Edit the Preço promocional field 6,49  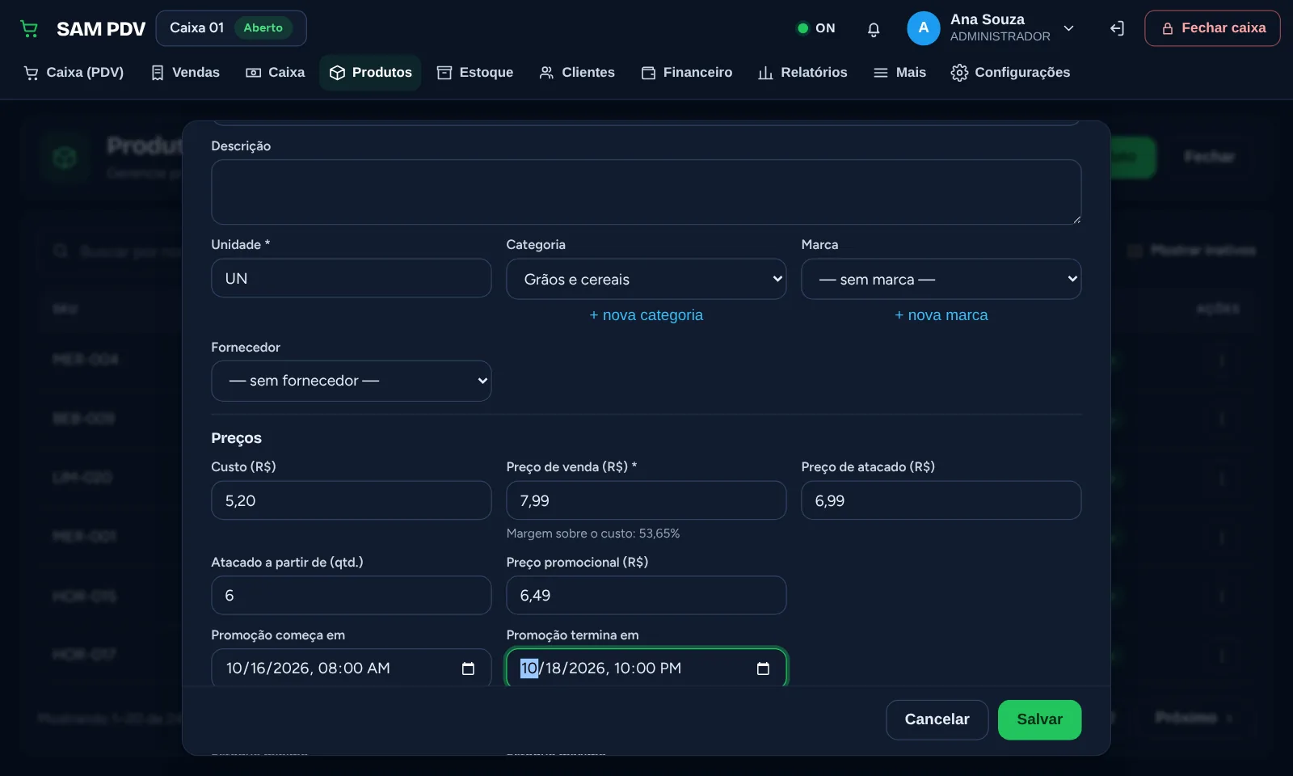(x=646, y=595)
